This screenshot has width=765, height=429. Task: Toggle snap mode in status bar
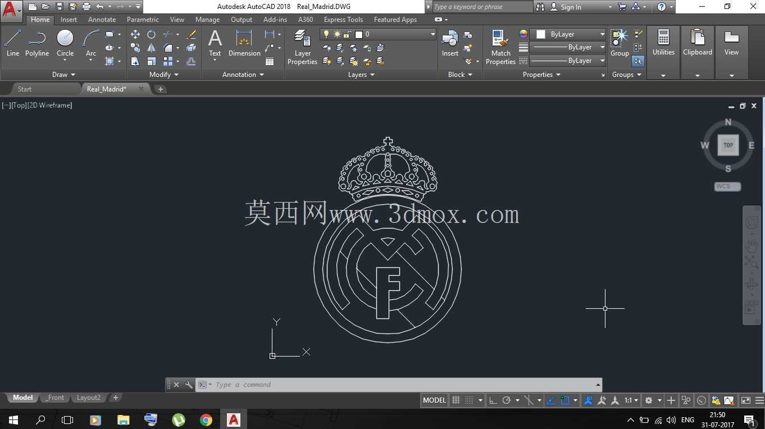coord(470,400)
